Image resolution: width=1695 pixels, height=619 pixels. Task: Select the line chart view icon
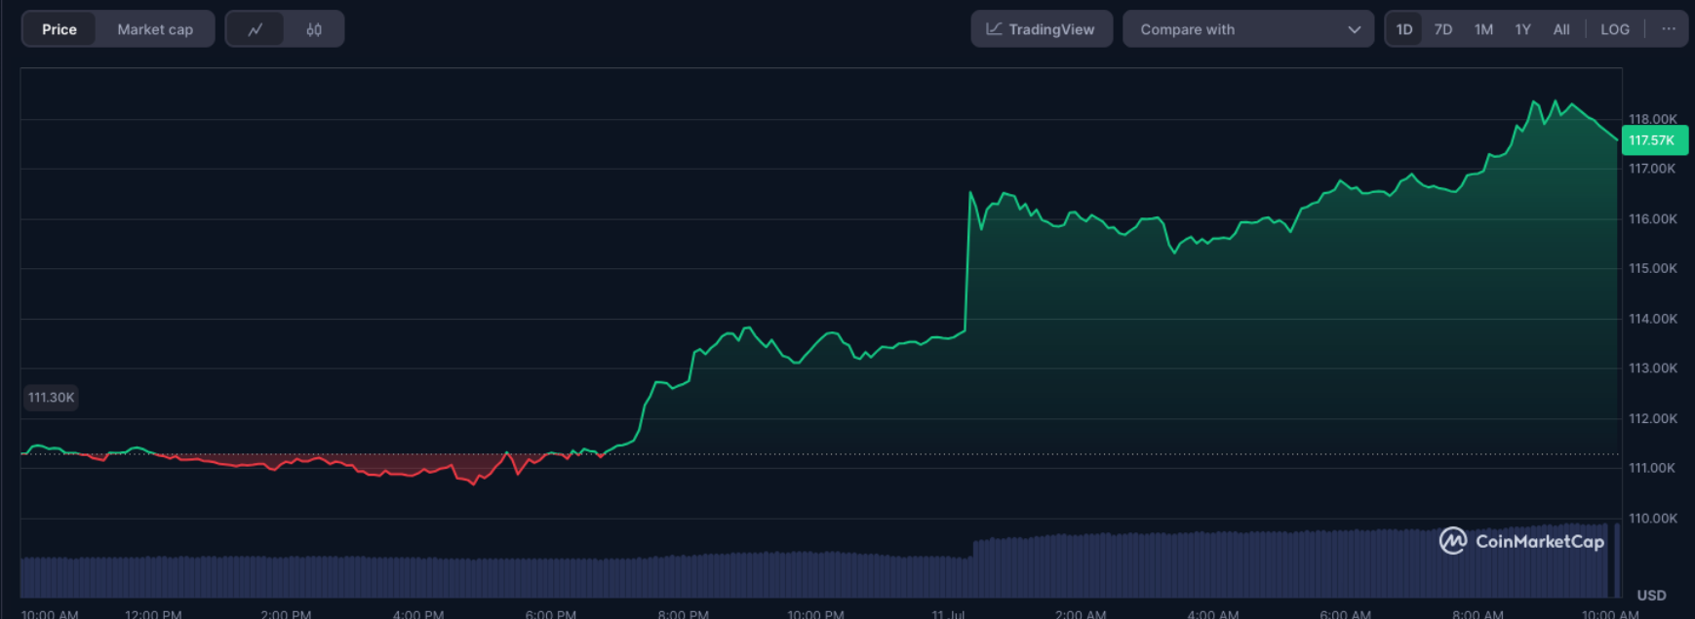256,29
